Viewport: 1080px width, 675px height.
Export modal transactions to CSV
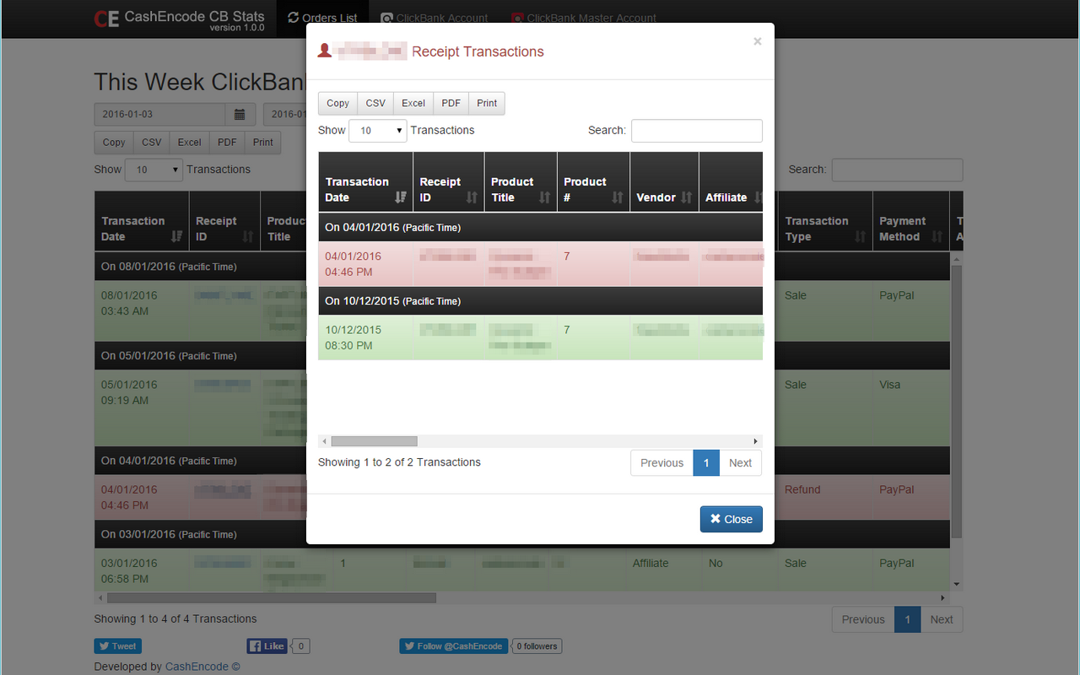click(x=375, y=103)
